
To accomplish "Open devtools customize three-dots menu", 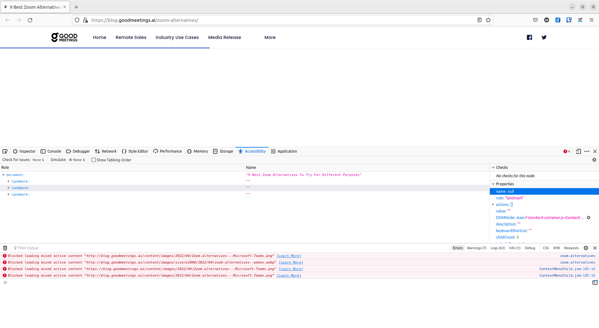I will click(587, 151).
